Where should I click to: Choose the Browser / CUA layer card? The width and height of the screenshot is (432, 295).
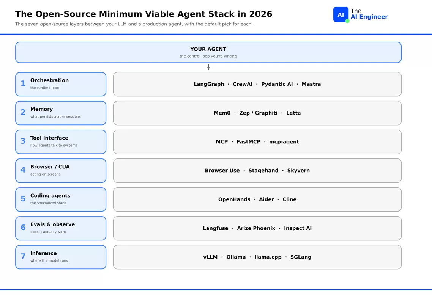click(x=61, y=171)
